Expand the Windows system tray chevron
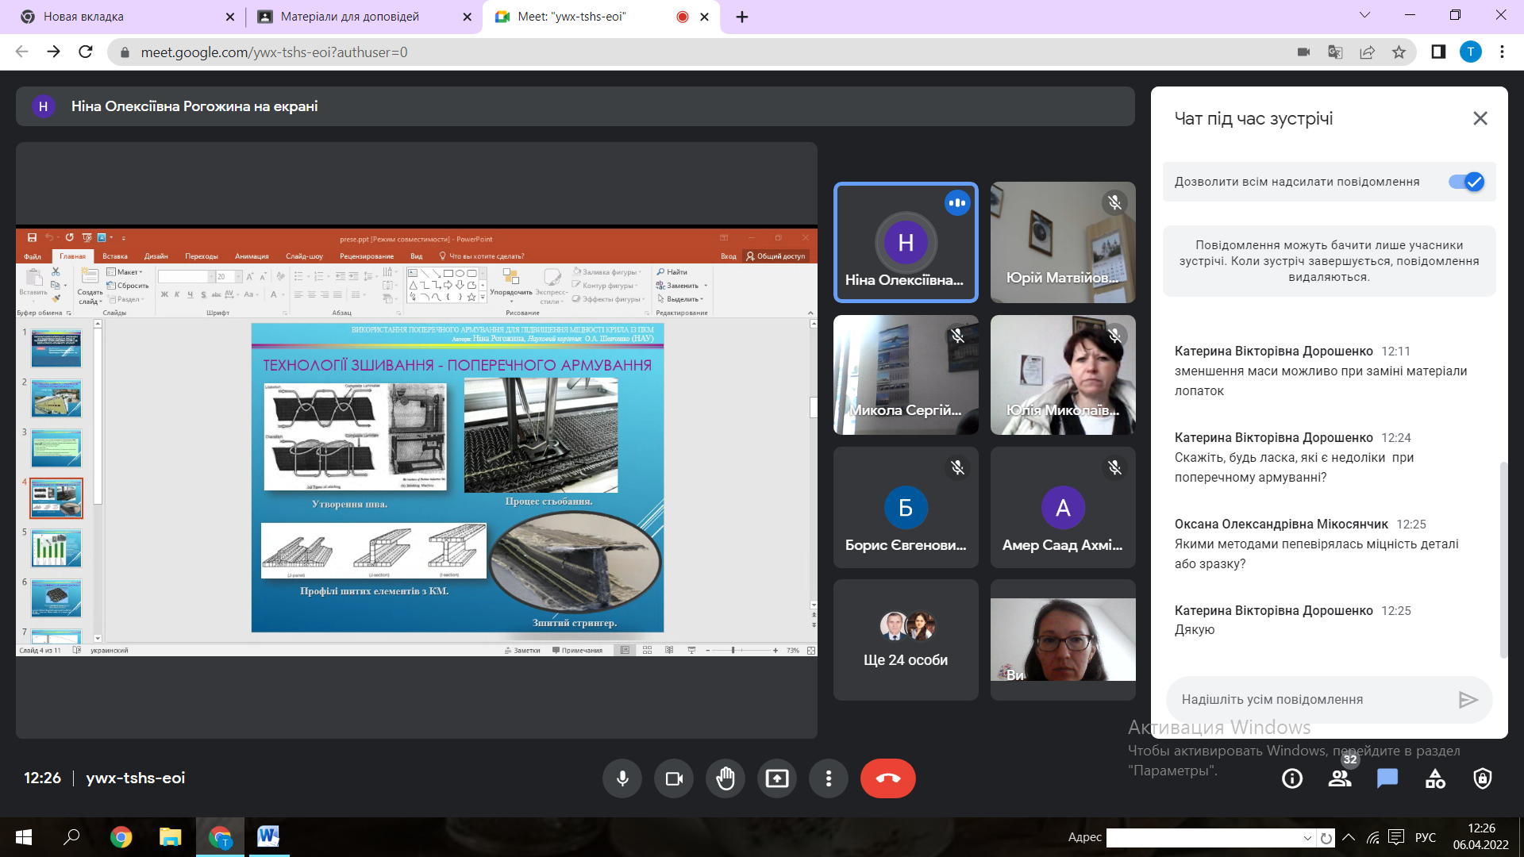Image resolution: width=1524 pixels, height=857 pixels. pos(1349,837)
